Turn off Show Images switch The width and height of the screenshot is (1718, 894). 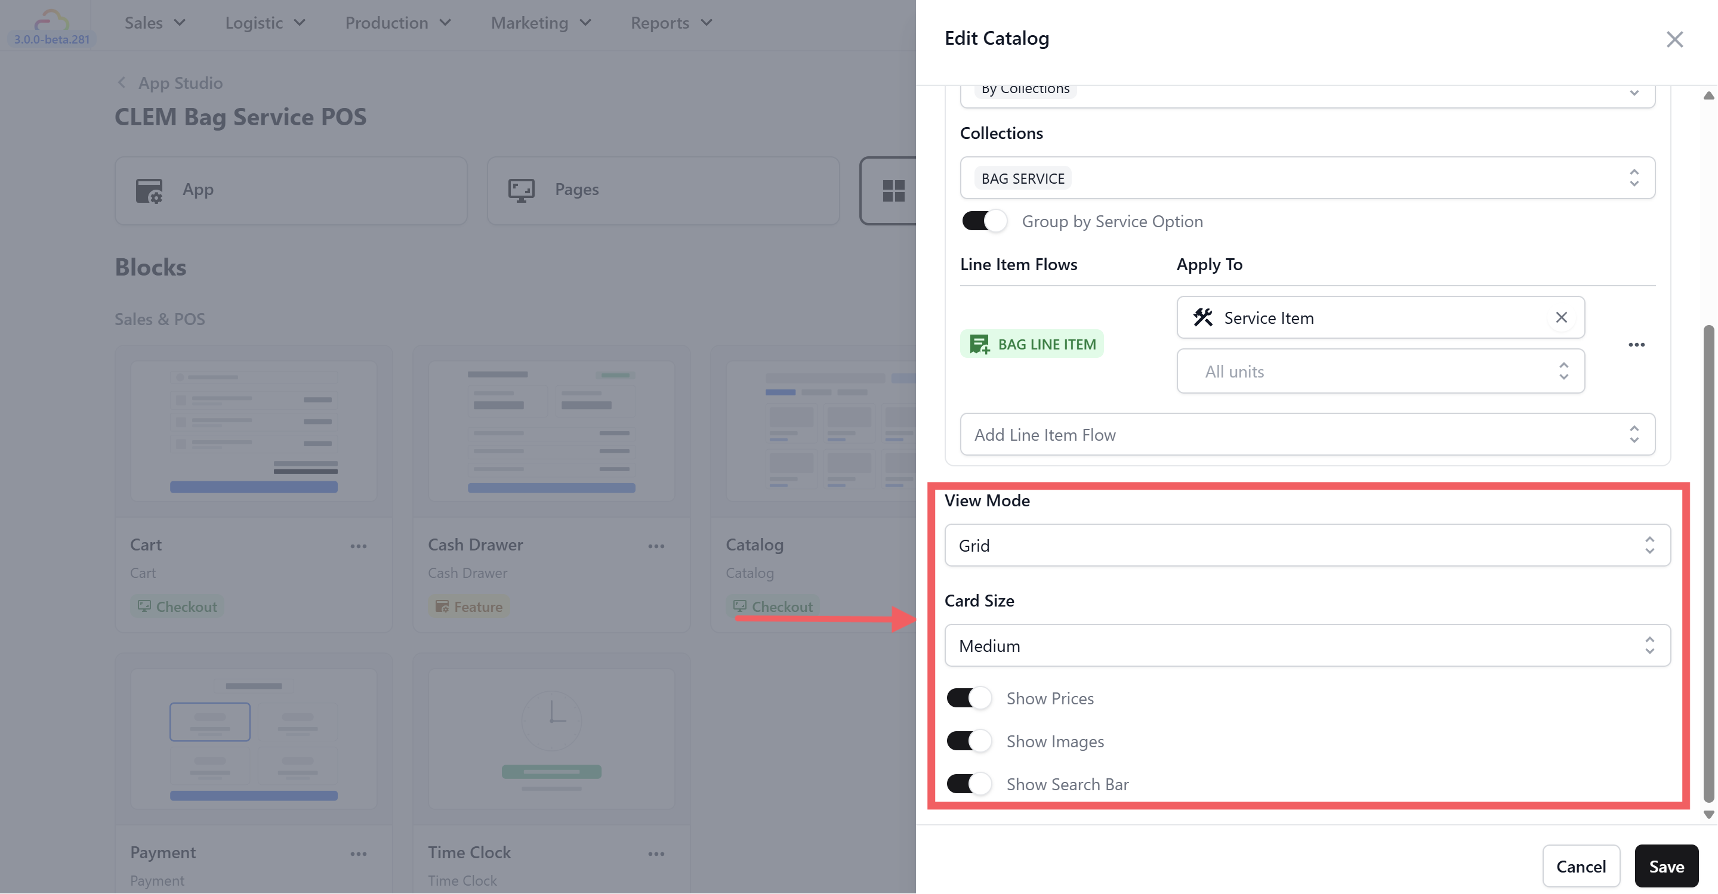tap(969, 741)
